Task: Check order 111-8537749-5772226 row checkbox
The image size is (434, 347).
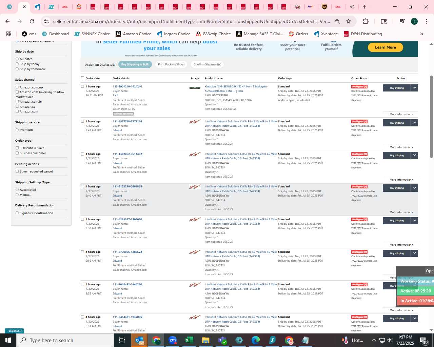Action: point(82,121)
